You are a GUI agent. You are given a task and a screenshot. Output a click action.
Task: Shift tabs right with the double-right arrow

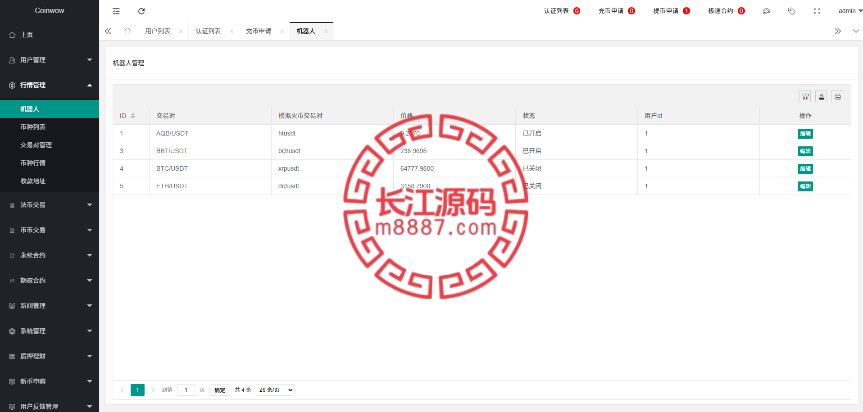point(838,31)
